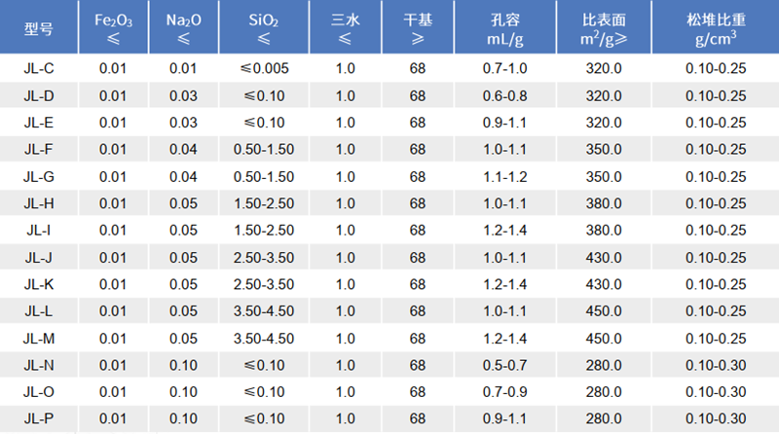Click bulk density 0.10-0.30 in JL-O row

pos(715,392)
